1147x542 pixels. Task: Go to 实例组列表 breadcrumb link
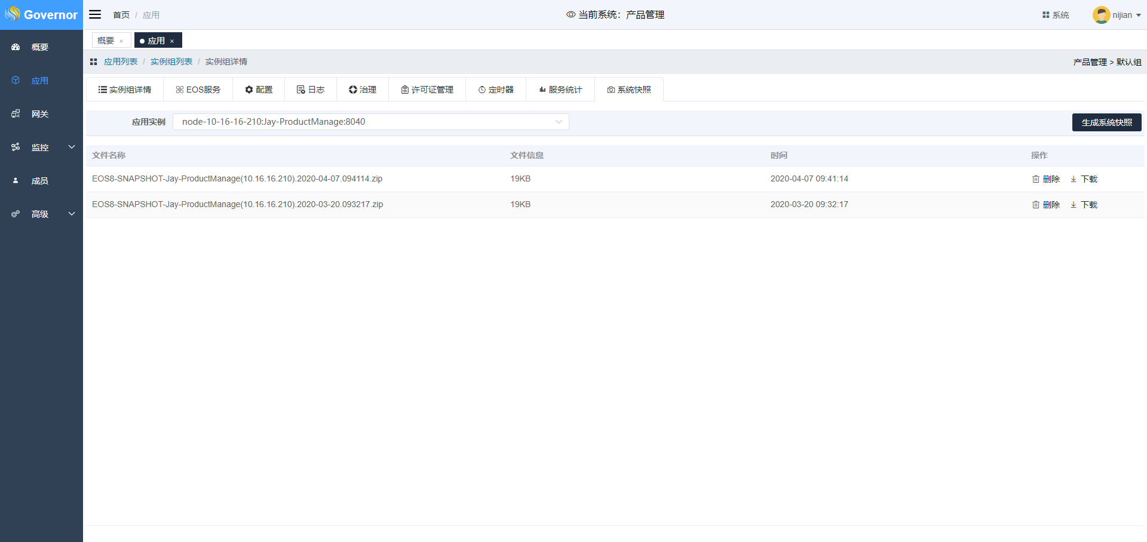pyautogui.click(x=171, y=61)
